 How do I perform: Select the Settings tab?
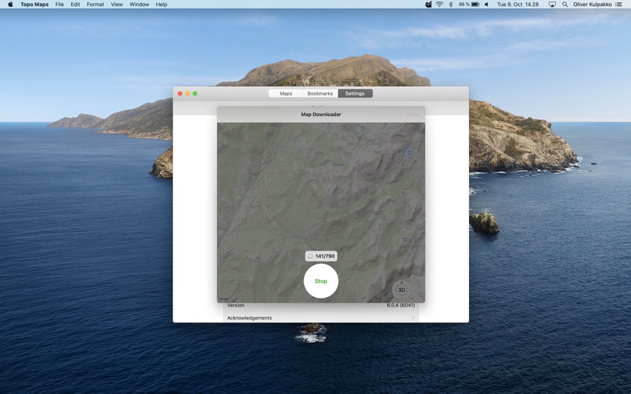point(355,94)
